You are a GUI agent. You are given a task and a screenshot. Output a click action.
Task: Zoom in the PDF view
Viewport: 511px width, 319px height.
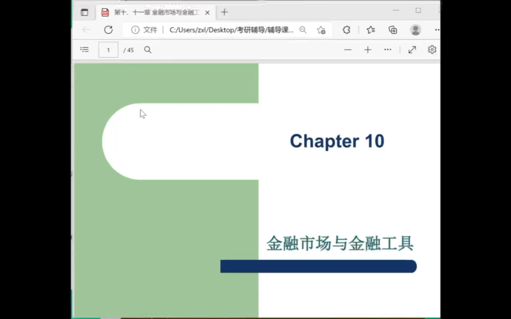point(368,50)
